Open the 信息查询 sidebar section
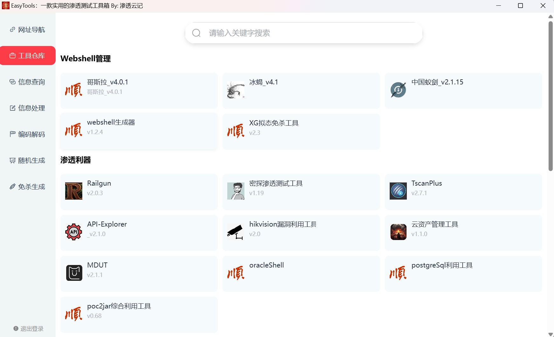 pyautogui.click(x=27, y=82)
